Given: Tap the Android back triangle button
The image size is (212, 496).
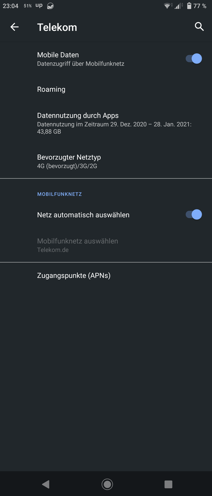Looking at the screenshot, I should (46, 484).
